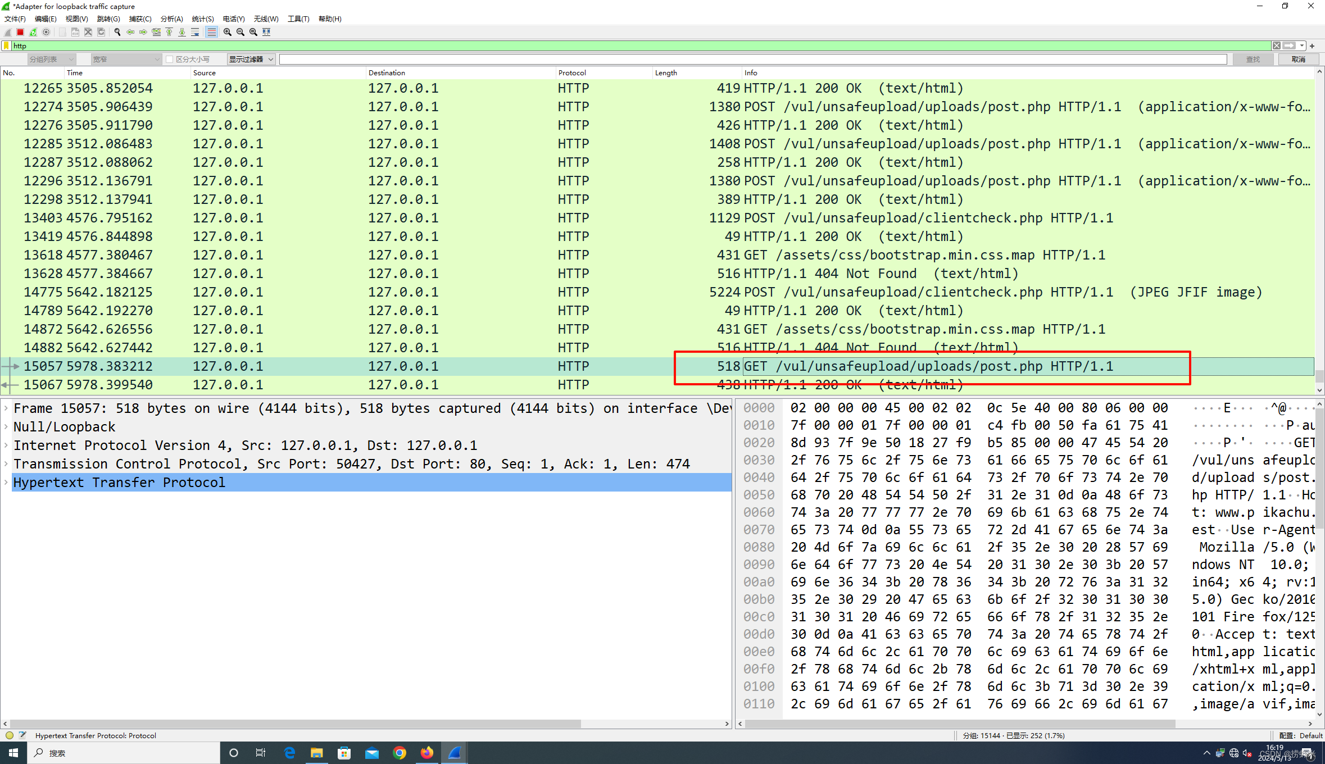Click the 配置: Default profile status
Image resolution: width=1325 pixels, height=764 pixels.
click(1300, 735)
